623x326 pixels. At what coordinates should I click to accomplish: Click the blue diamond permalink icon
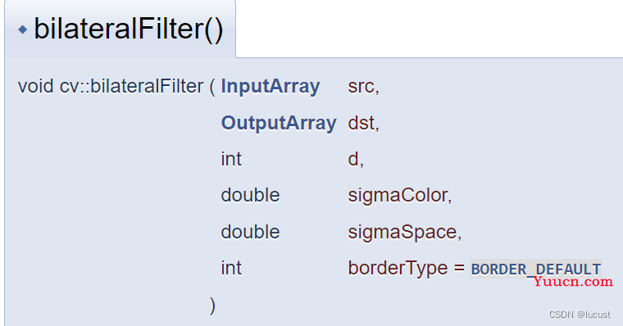[x=23, y=29]
